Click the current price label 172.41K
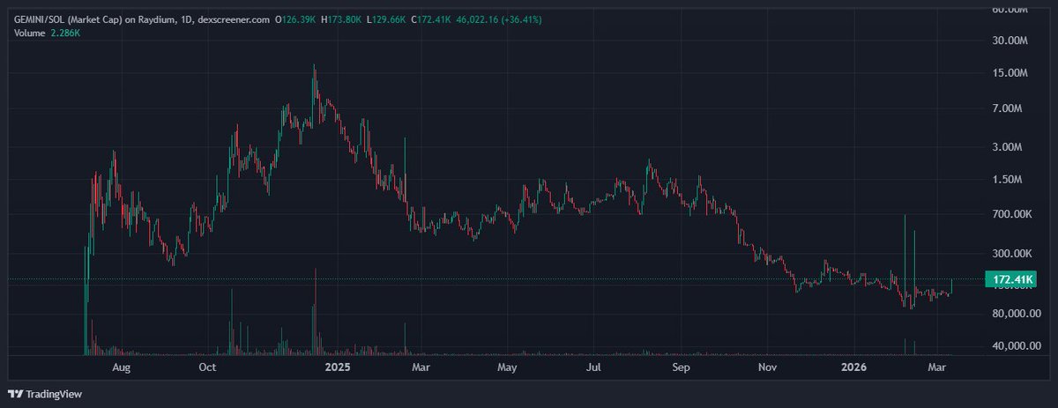This screenshot has width=1058, height=408. [1012, 280]
